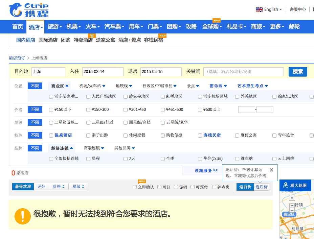The image size is (314, 239).
Task: Click the 返前价 price sort button
Action: point(245,187)
